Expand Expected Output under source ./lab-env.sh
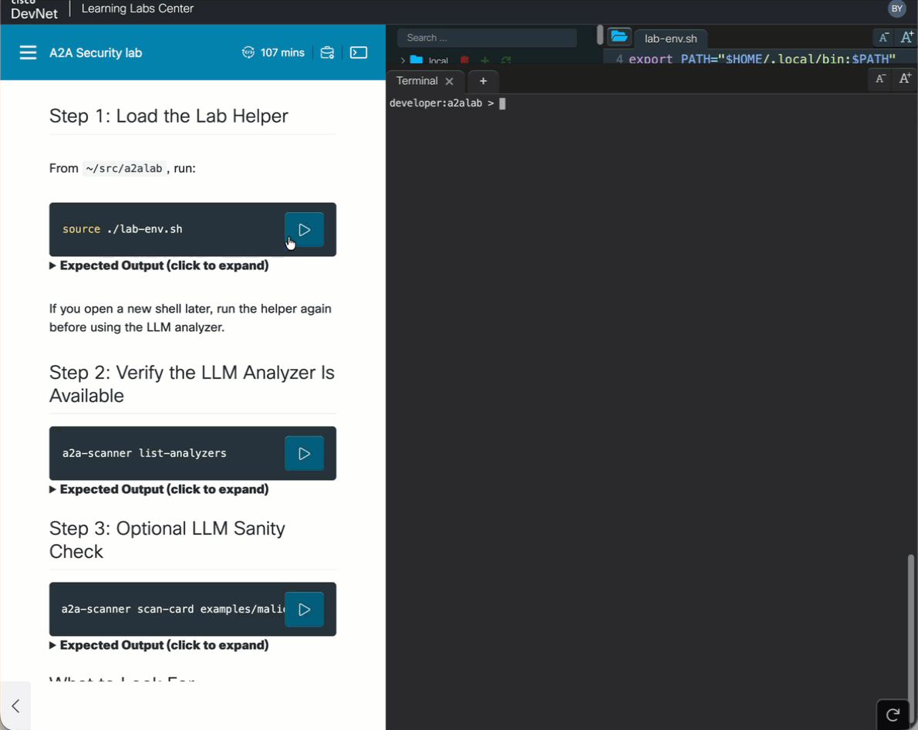 tap(159, 265)
